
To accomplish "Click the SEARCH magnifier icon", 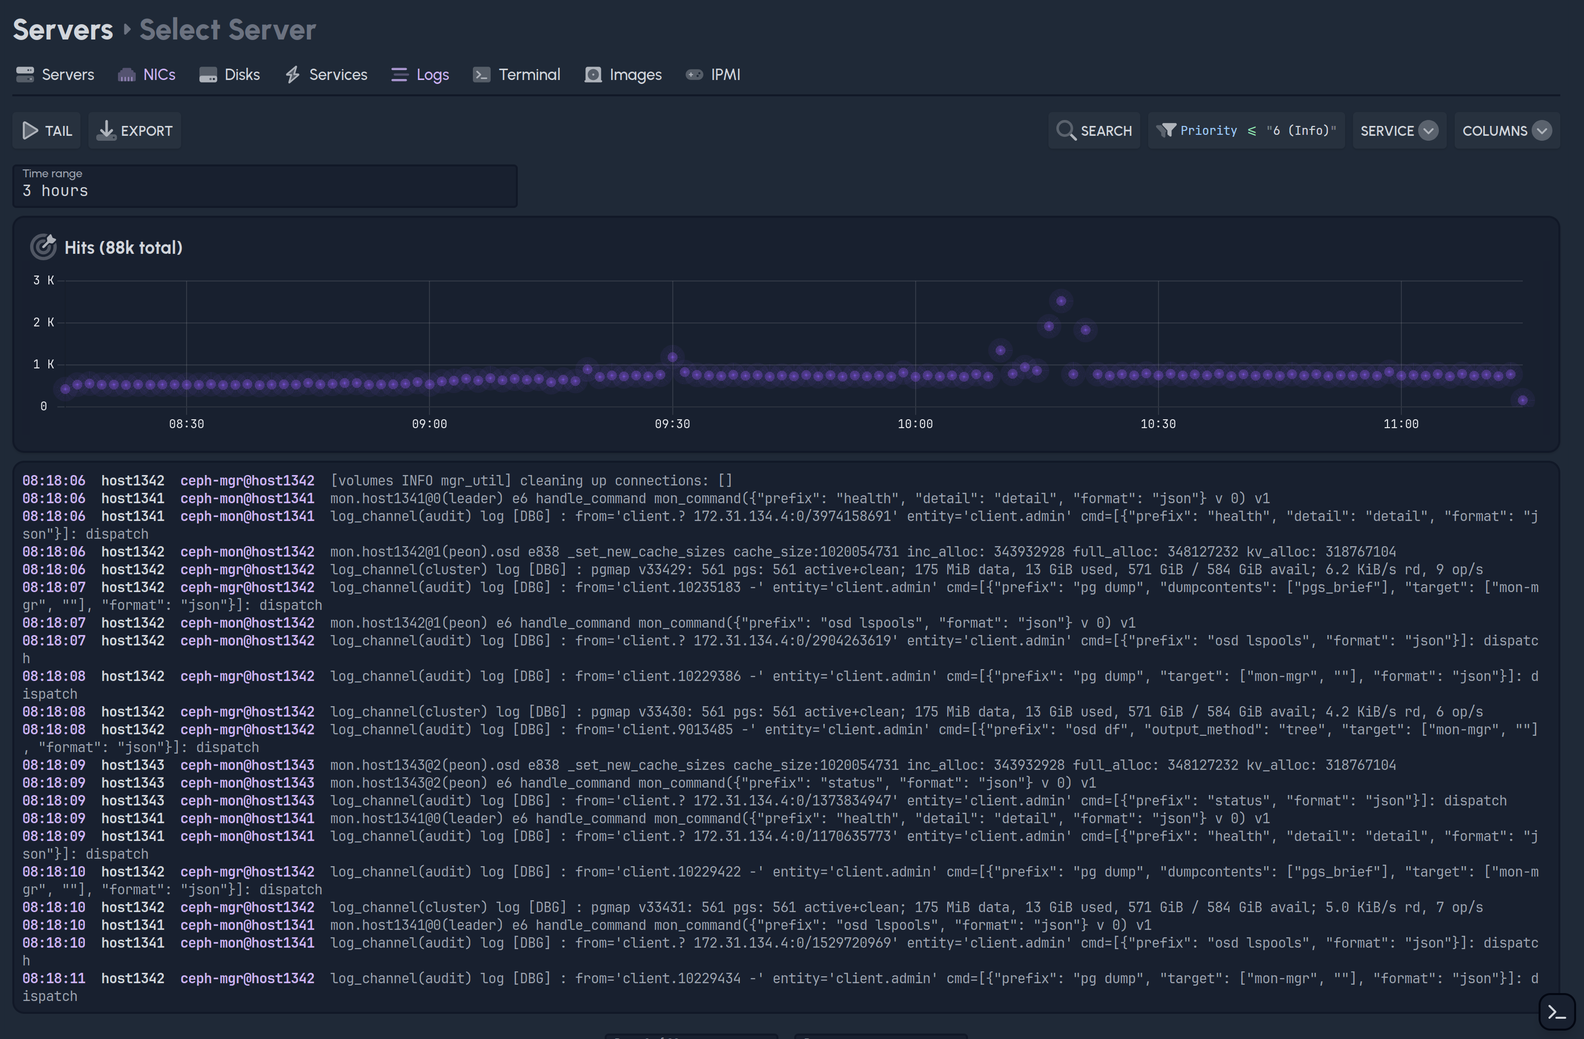I will pos(1066,130).
